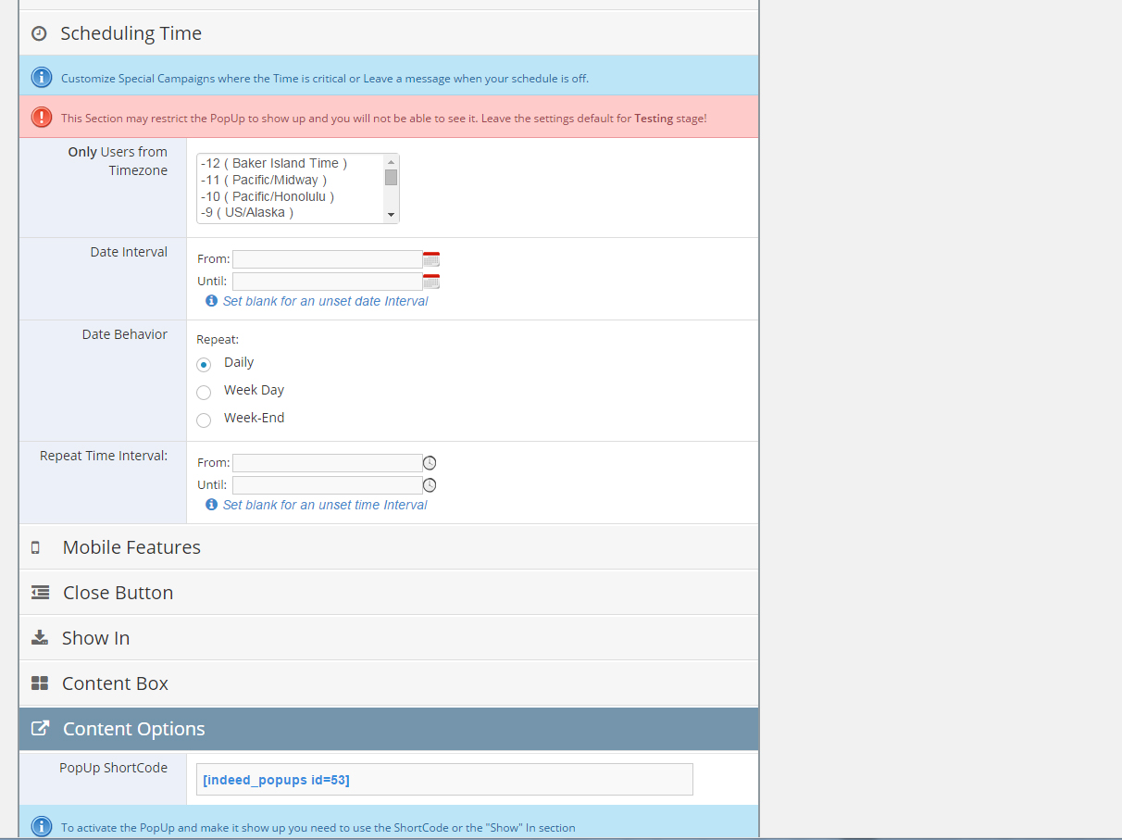
Task: Click clock icon beside Repeat Time From
Action: click(430, 463)
